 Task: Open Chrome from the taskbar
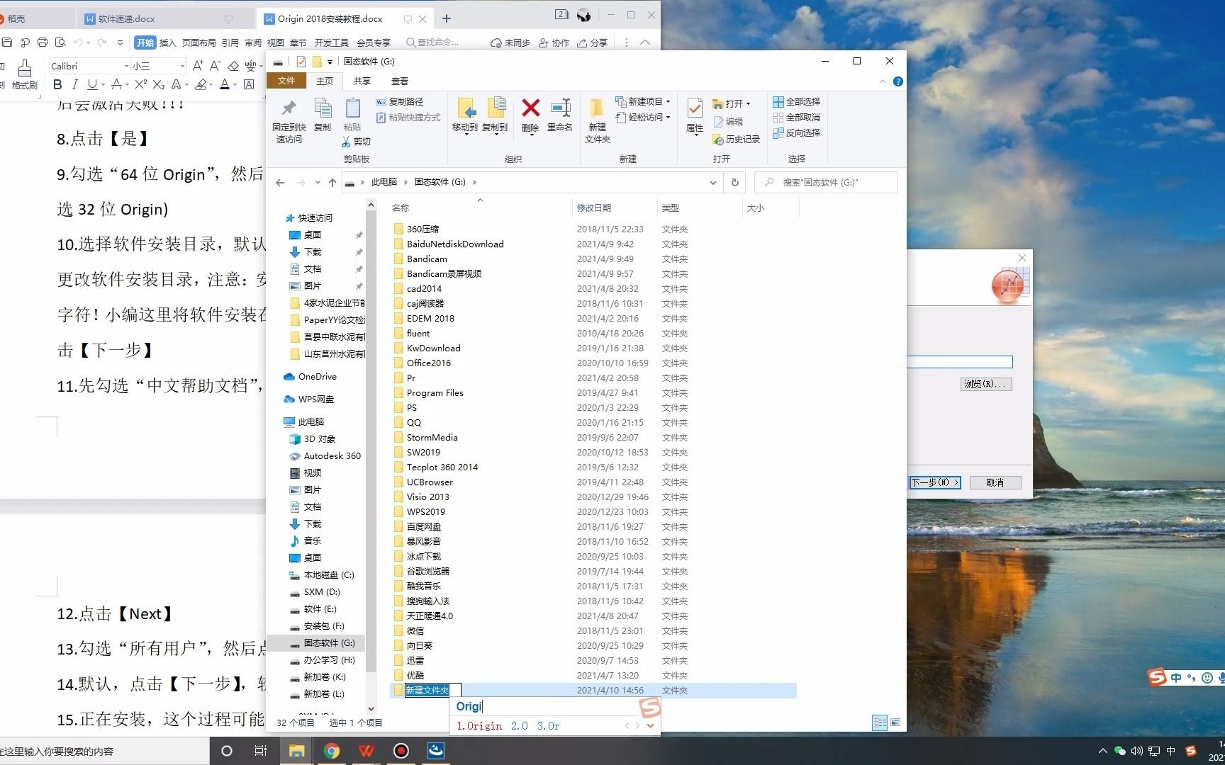pyautogui.click(x=332, y=751)
